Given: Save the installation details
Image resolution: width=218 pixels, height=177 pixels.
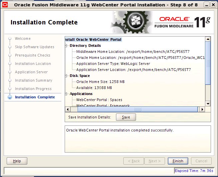Looking at the screenshot, I should click(x=126, y=117).
